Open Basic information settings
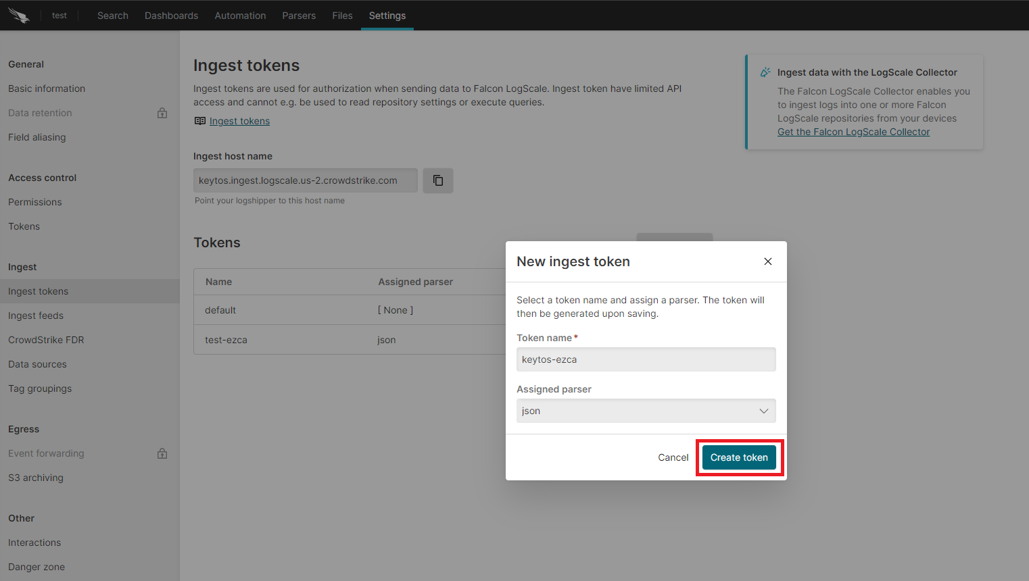The width and height of the screenshot is (1029, 581). pyautogui.click(x=47, y=89)
